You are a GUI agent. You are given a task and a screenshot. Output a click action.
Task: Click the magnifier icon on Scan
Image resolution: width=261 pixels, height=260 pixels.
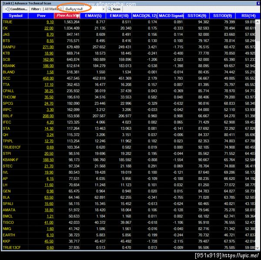110,9
